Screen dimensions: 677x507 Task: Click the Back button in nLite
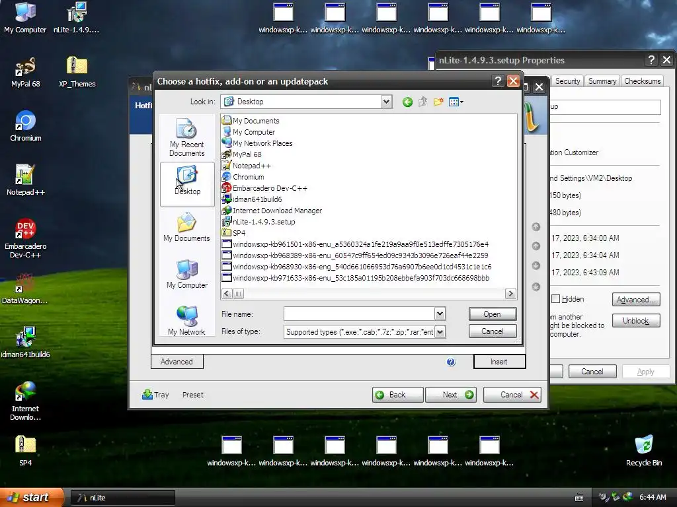pos(397,395)
